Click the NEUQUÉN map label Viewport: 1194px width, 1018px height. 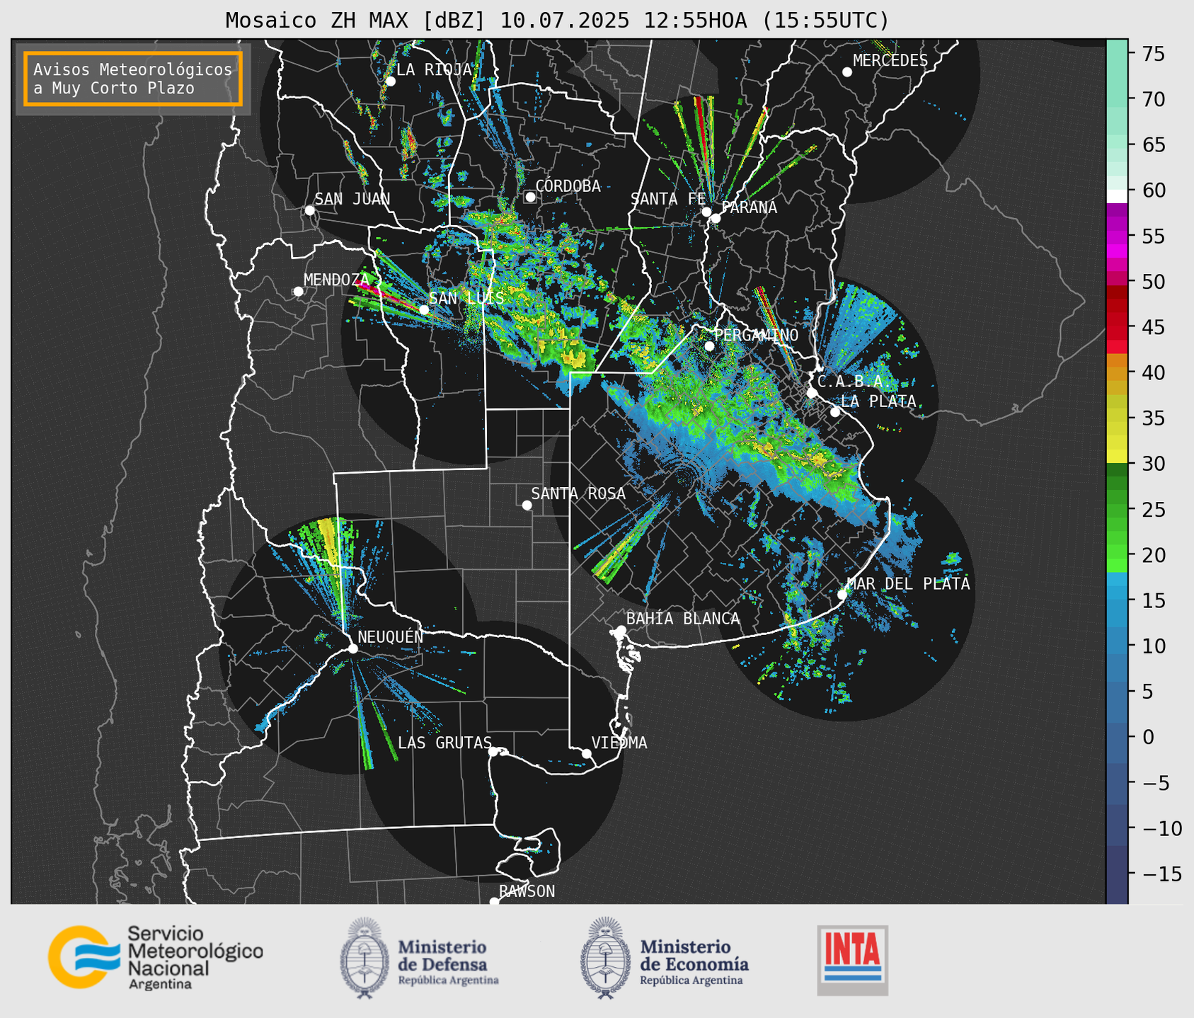[391, 636]
